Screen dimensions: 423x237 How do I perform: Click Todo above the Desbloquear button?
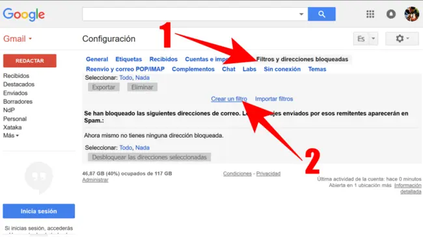[x=126, y=147]
